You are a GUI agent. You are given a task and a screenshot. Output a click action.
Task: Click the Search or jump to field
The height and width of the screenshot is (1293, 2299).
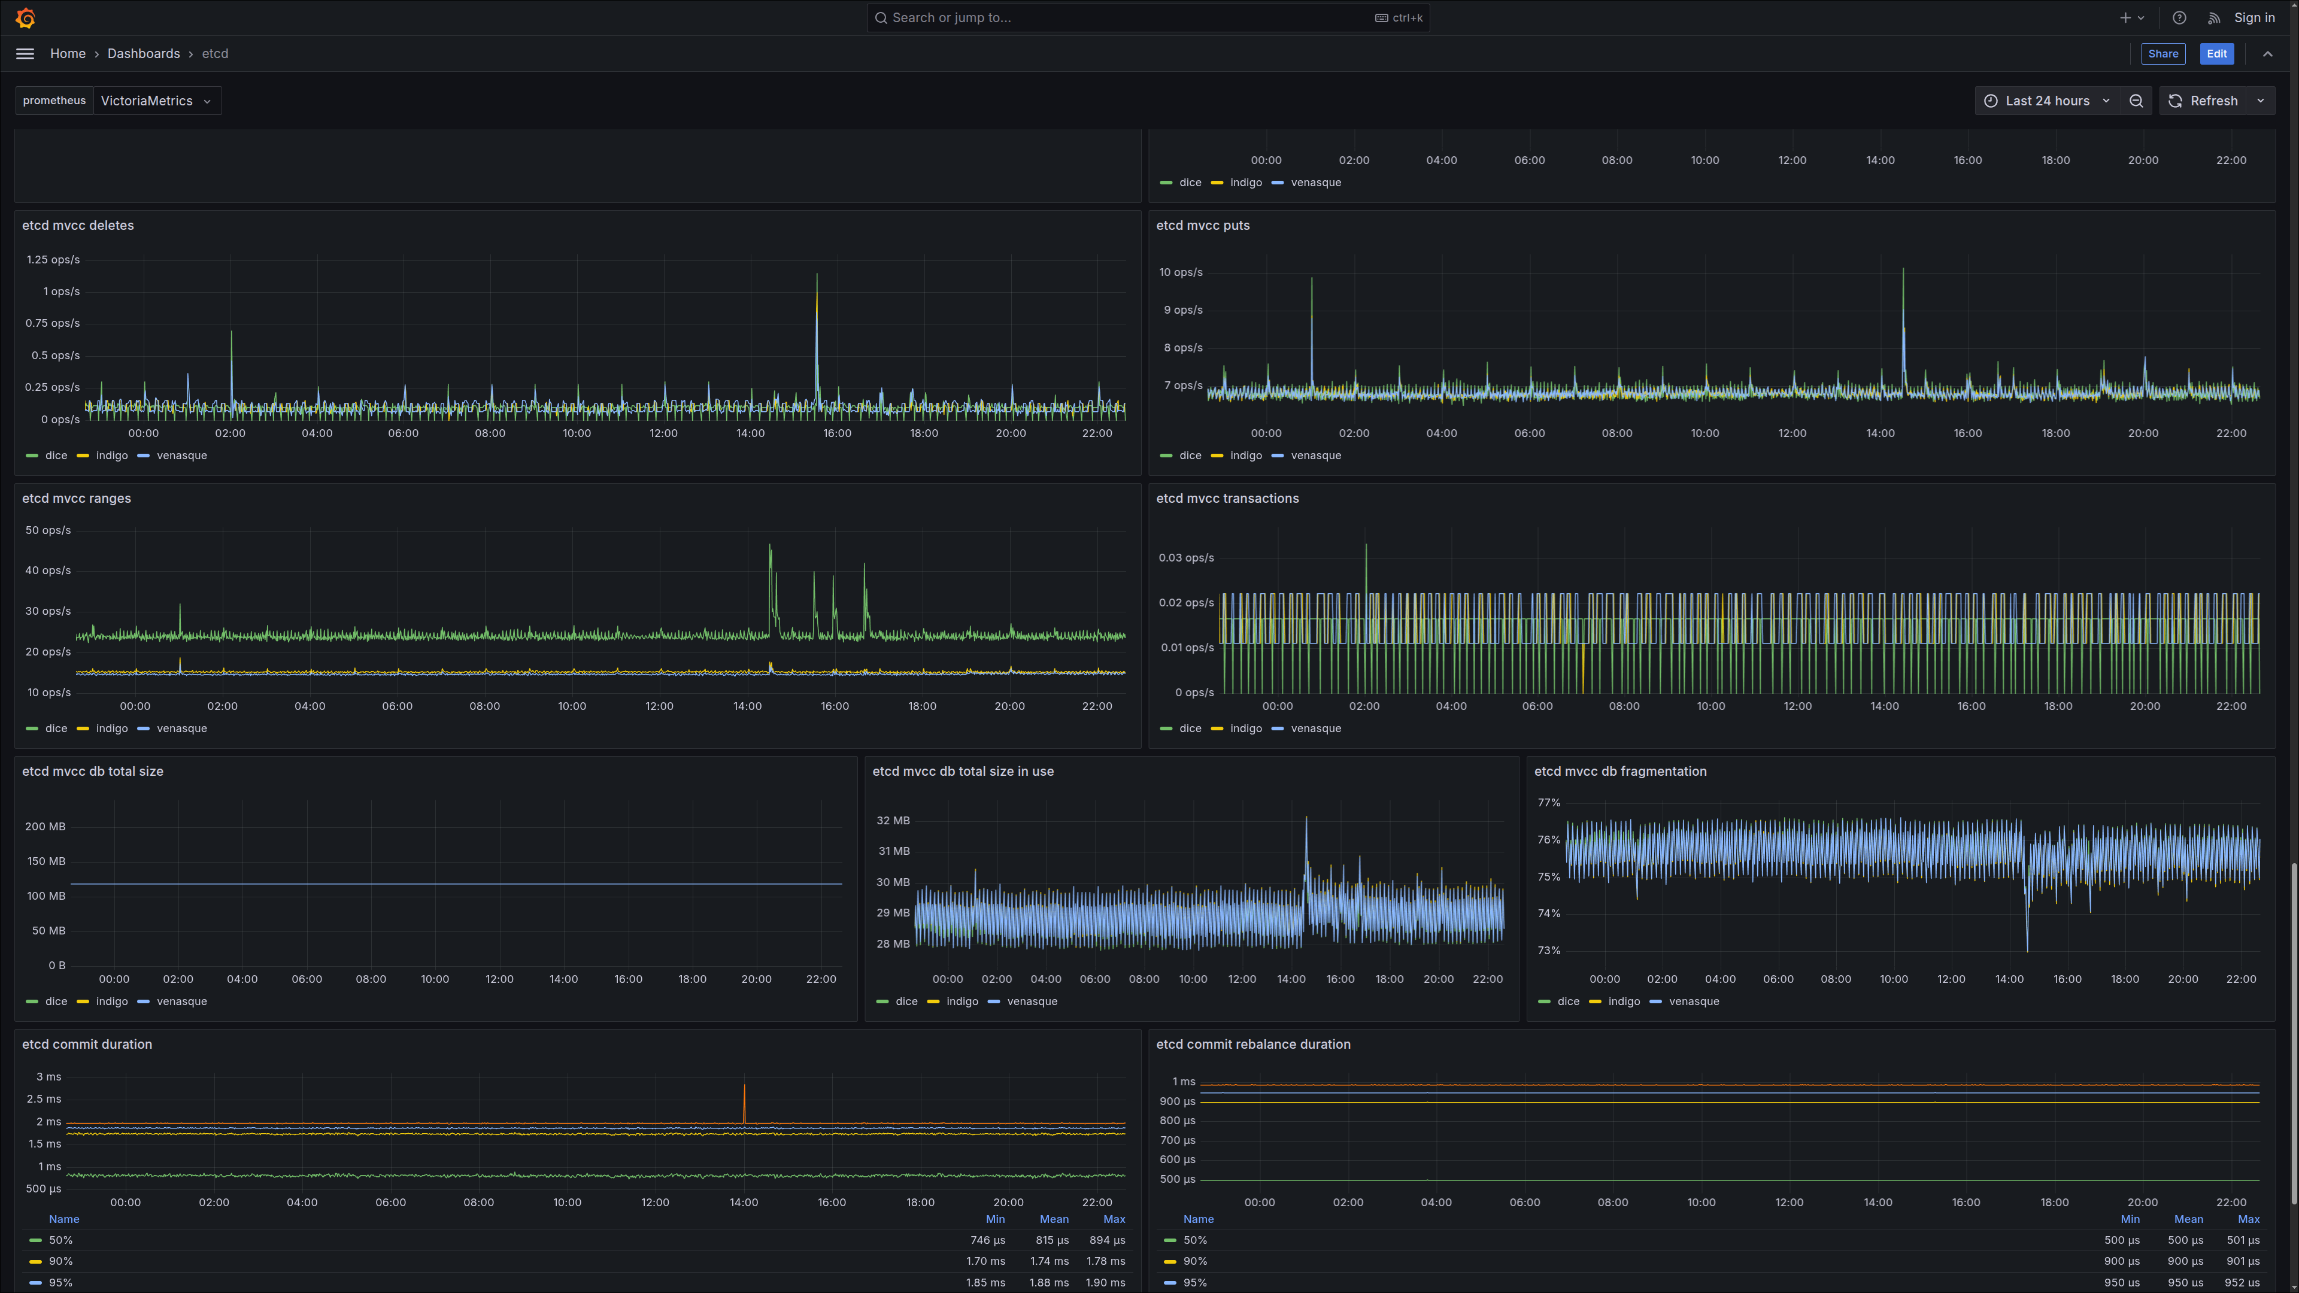tap(1148, 18)
